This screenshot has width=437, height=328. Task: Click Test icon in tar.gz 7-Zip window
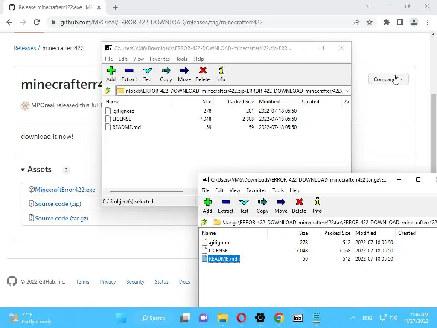(x=244, y=202)
